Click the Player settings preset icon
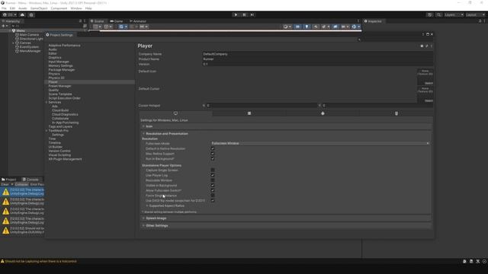488x274 pixels. [x=427, y=46]
